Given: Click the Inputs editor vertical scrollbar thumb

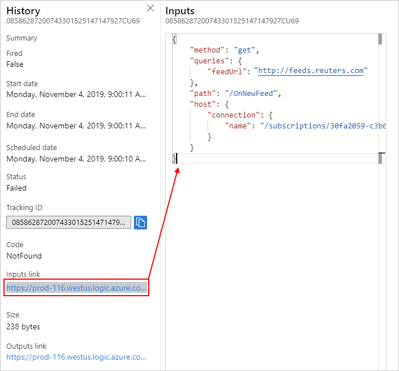Looking at the screenshot, I should click(x=380, y=39).
